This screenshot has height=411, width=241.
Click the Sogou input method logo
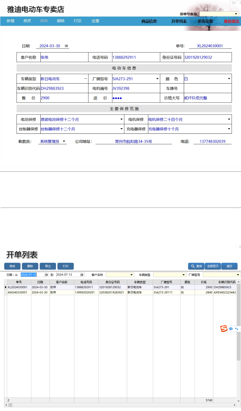[x=224, y=329]
